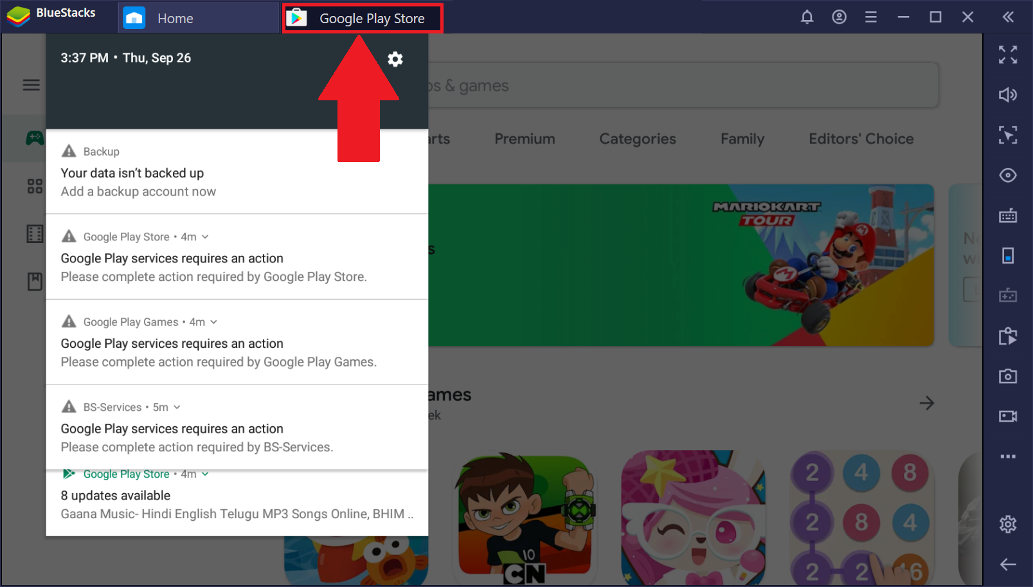This screenshot has width=1033, height=587.
Task: Open the Play Store hamburger menu
Action: pyautogui.click(x=31, y=85)
